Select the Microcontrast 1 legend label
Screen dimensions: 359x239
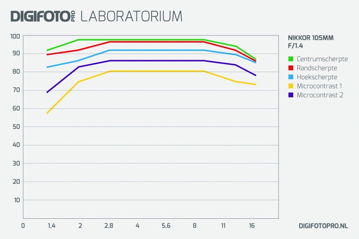(x=319, y=86)
